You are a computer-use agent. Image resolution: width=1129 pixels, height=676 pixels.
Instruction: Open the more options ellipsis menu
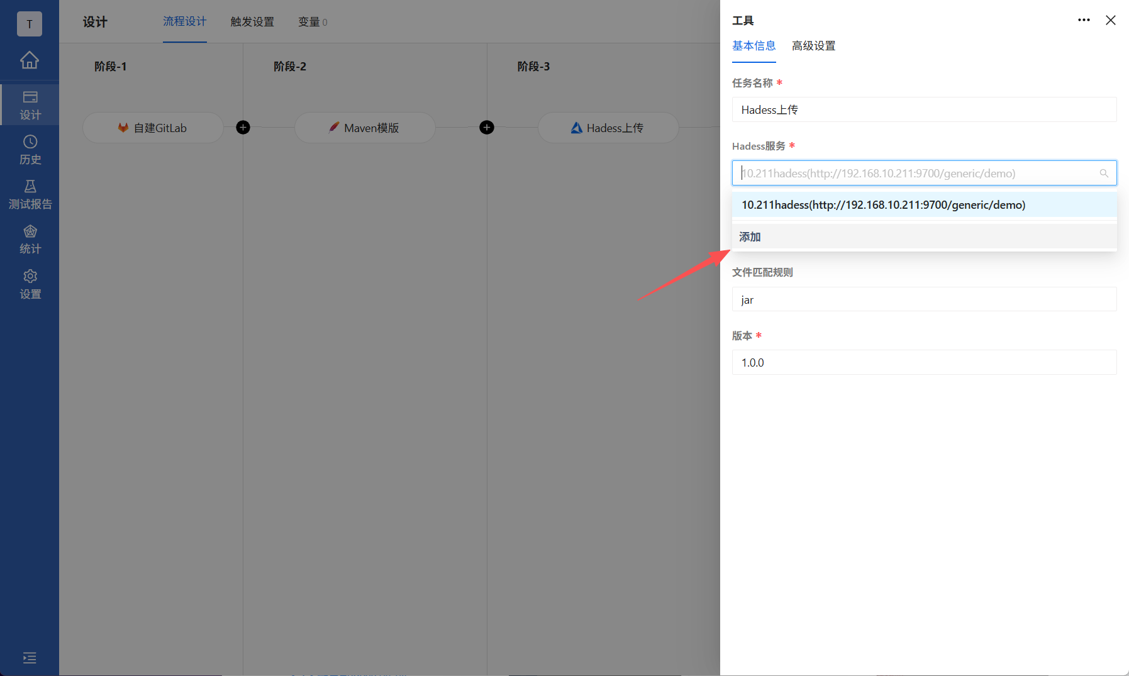[x=1084, y=20]
